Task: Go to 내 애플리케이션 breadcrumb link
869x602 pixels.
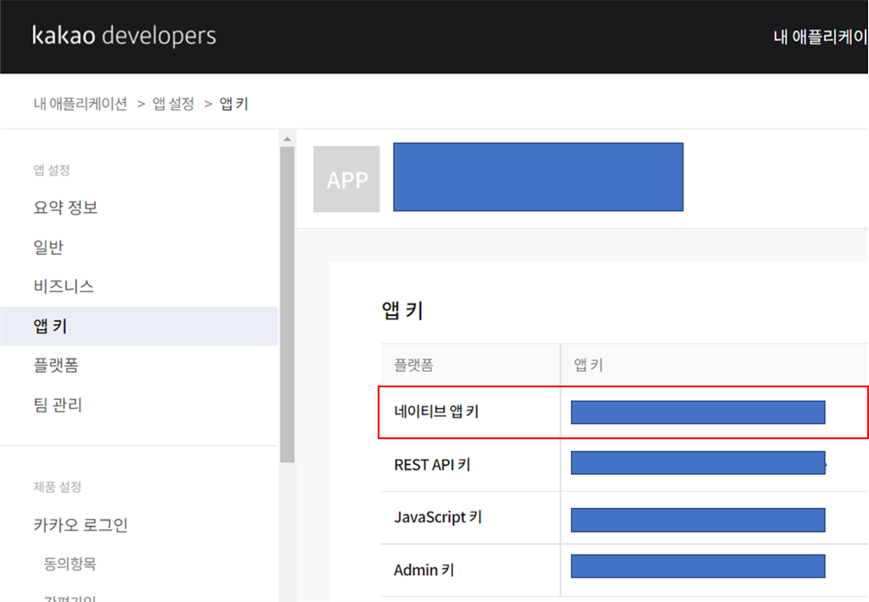Action: click(81, 104)
